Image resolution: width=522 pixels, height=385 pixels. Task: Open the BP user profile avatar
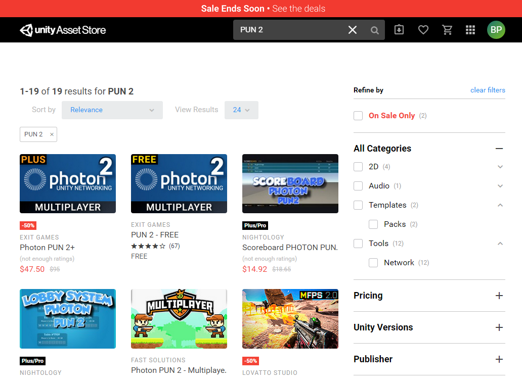tap(496, 30)
